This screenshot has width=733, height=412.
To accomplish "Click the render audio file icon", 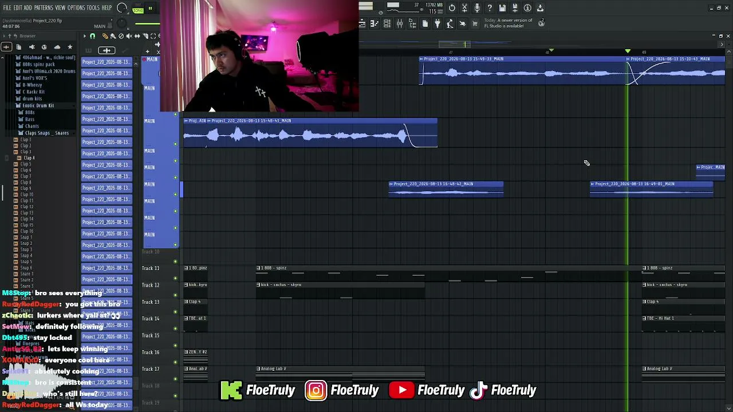I will (x=515, y=8).
